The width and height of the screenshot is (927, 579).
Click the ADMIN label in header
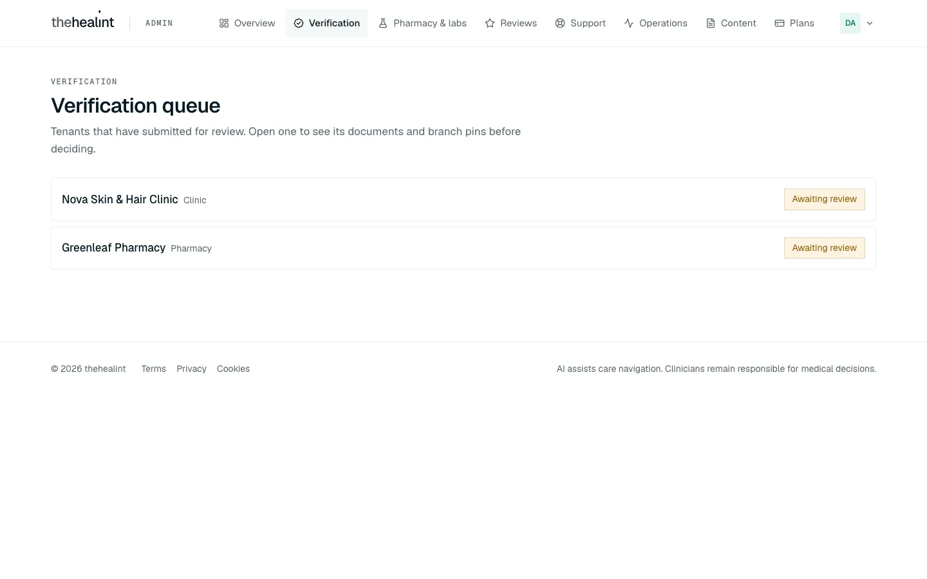pos(159,23)
